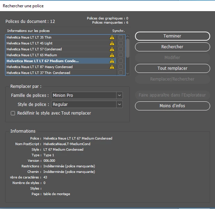Click Informations sur les polices header
This screenshot has height=209, width=215.
(29, 31)
